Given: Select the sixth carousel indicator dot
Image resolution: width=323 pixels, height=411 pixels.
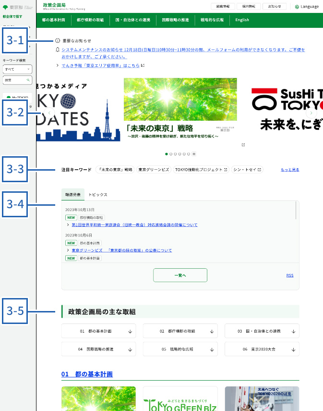Looking at the screenshot, I should (x=189, y=154).
